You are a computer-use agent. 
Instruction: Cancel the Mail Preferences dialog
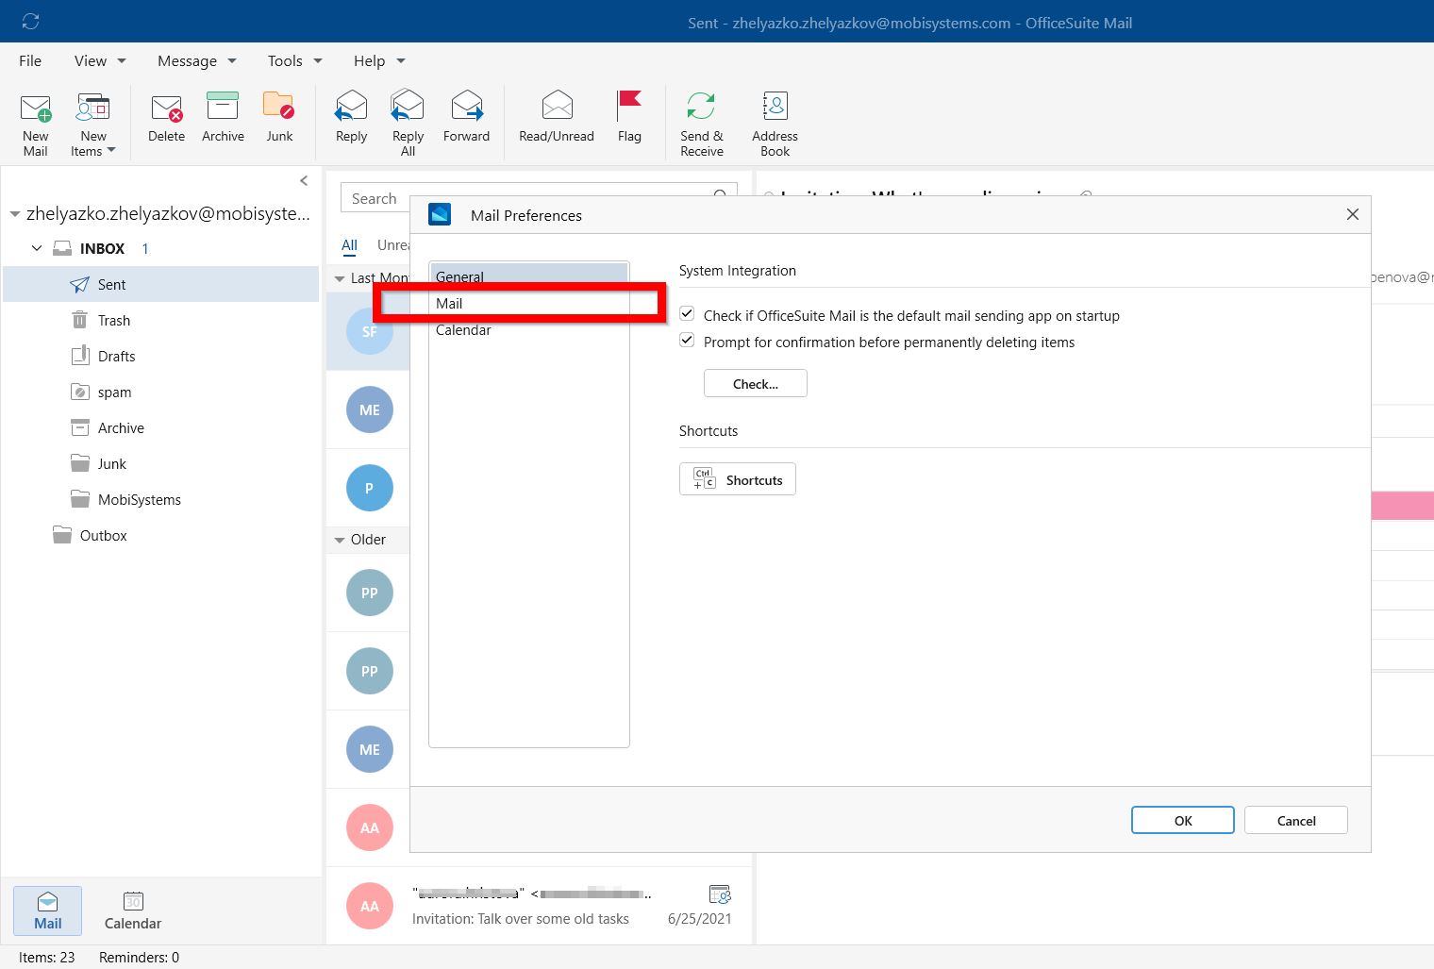click(1296, 820)
